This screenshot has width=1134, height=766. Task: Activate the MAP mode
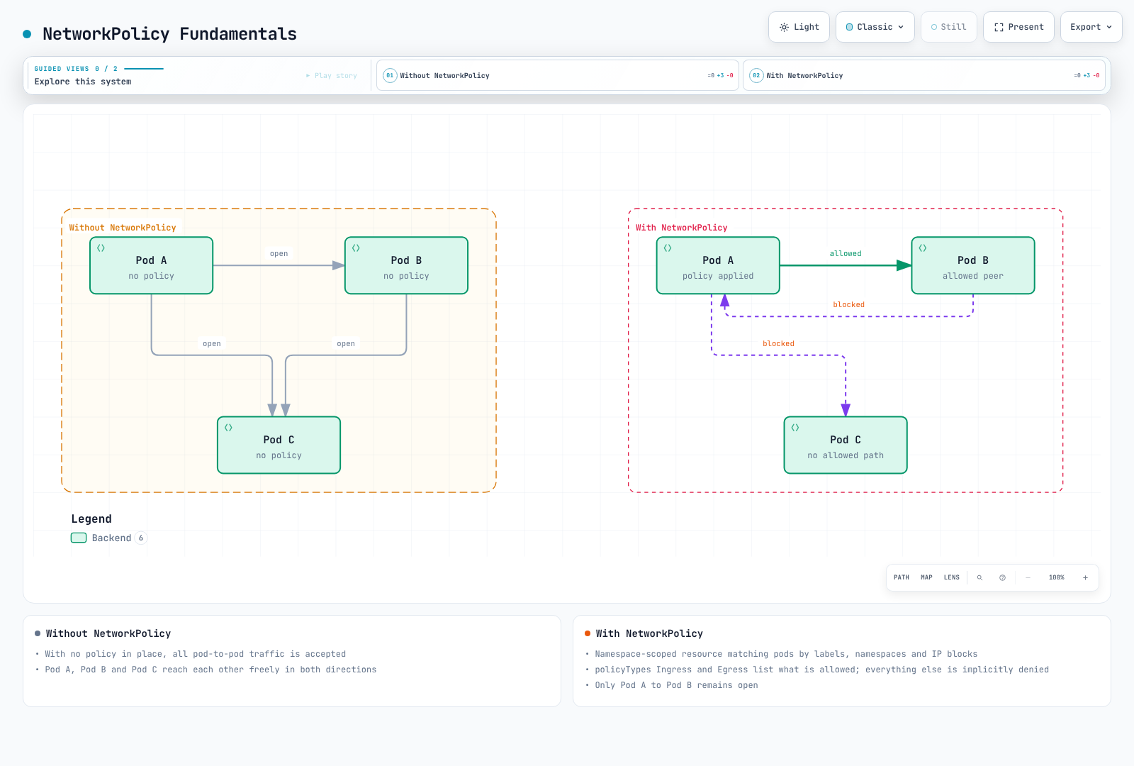coord(926,577)
